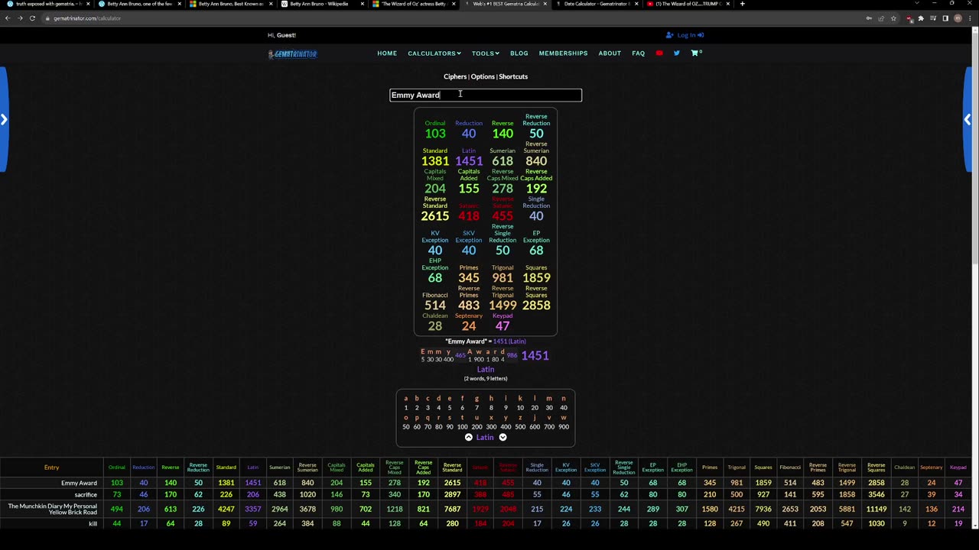Select the Reverse value 140
979x550 pixels.
click(503, 134)
